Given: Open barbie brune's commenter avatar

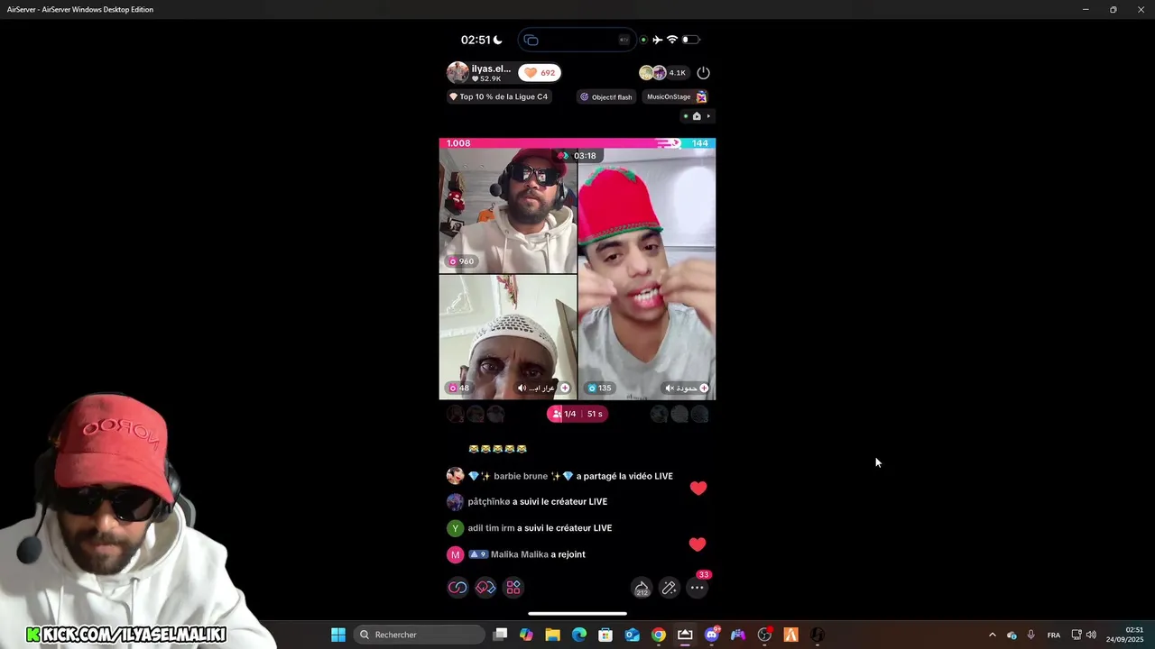Looking at the screenshot, I should click(x=455, y=476).
